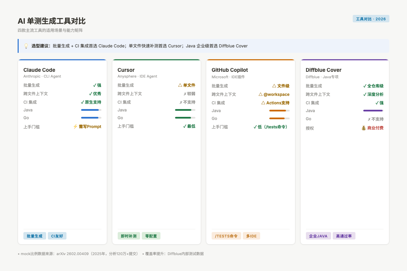Viewport: 407px width, 271px height.
Task: Click the lightning icon beside 需写Prompt
Action: (75, 126)
